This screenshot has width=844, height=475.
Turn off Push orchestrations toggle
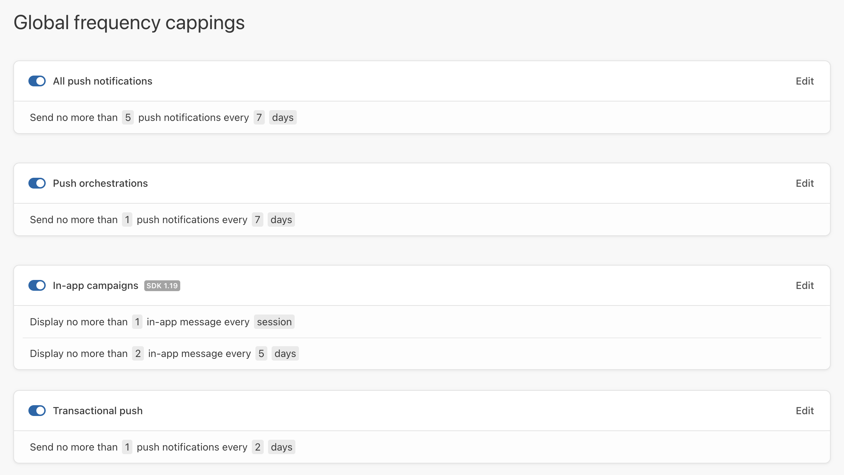[x=37, y=183]
